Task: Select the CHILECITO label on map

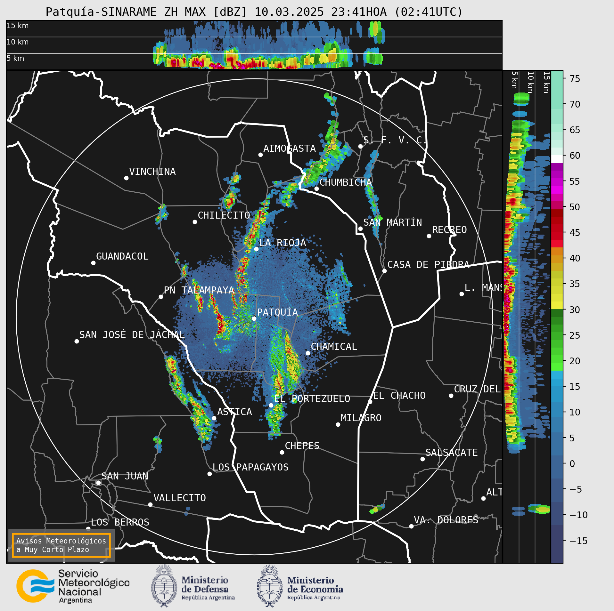Action: click(x=224, y=215)
